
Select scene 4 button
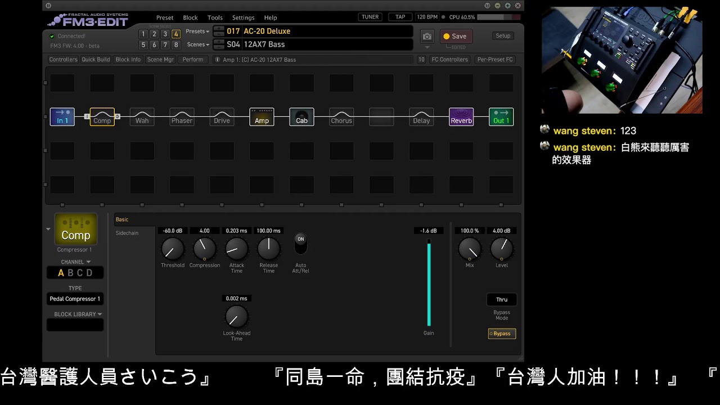pyautogui.click(x=176, y=34)
